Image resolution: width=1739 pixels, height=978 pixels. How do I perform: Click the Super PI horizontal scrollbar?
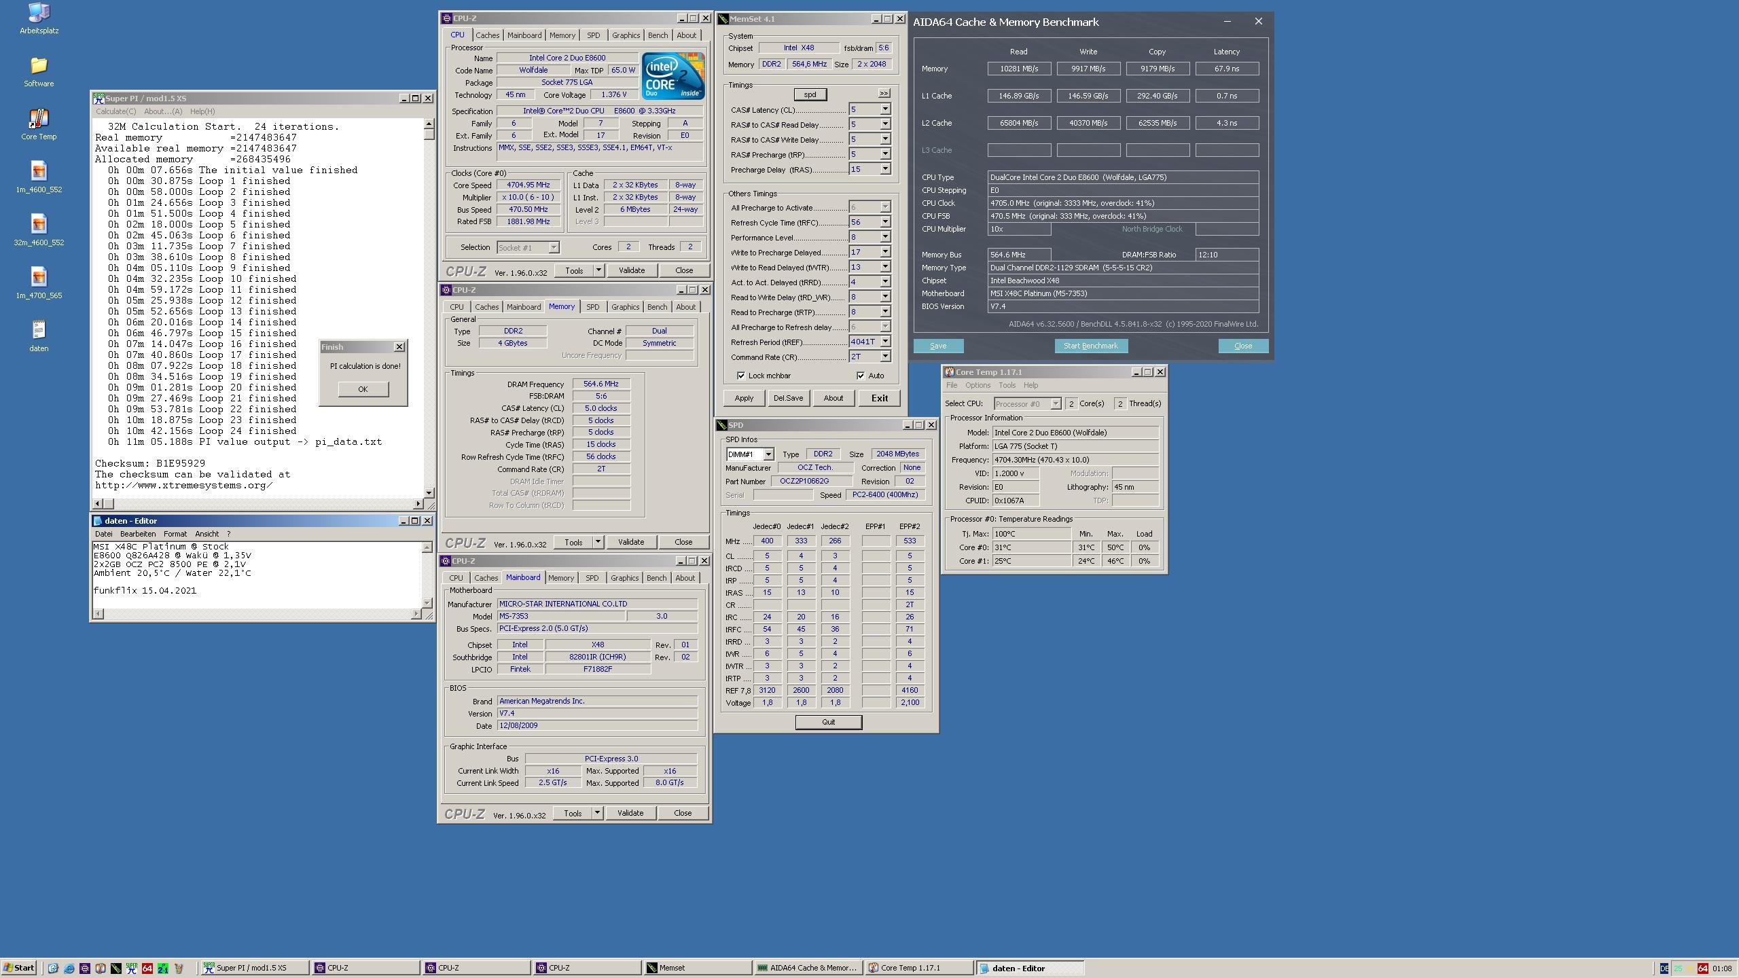(257, 503)
